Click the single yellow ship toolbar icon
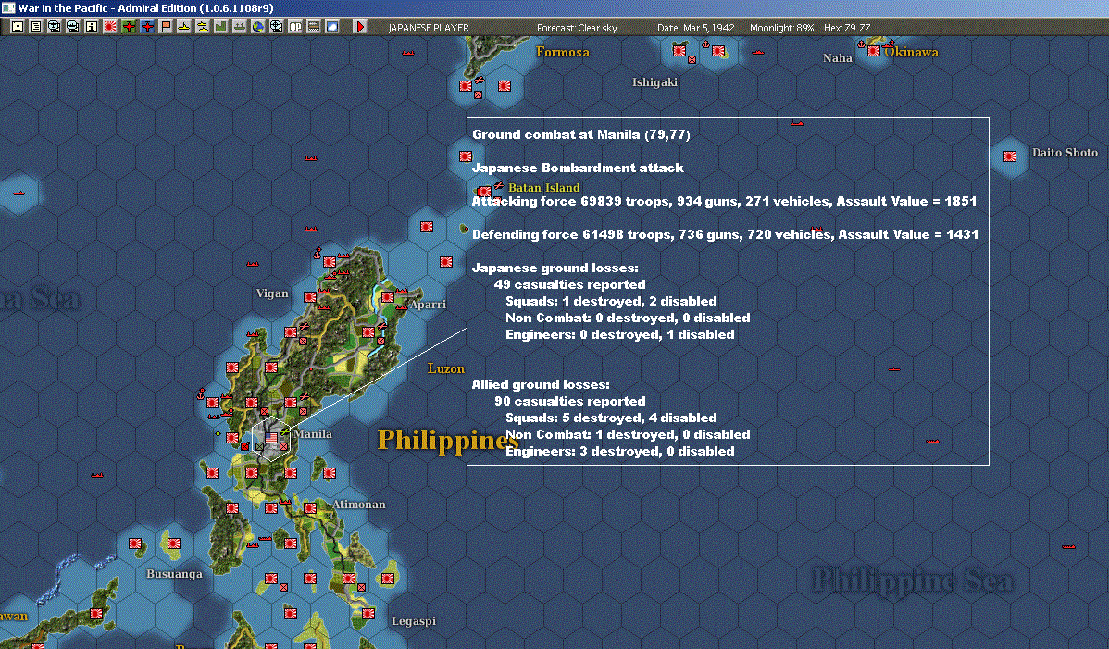 (x=184, y=27)
